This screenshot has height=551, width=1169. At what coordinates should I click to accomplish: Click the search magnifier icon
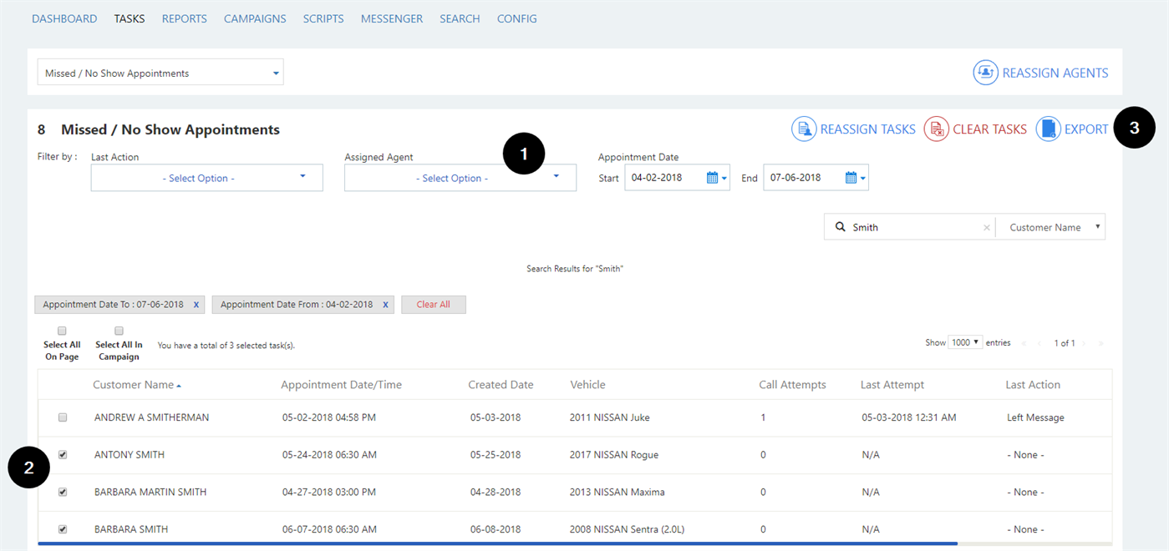840,226
